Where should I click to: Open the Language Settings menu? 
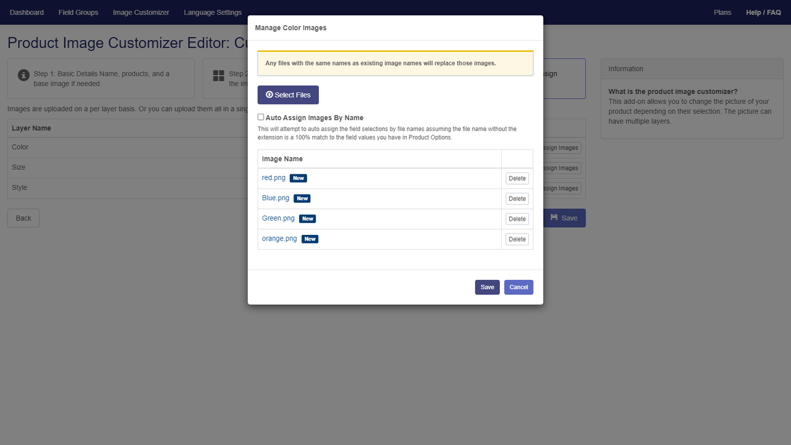pos(212,12)
